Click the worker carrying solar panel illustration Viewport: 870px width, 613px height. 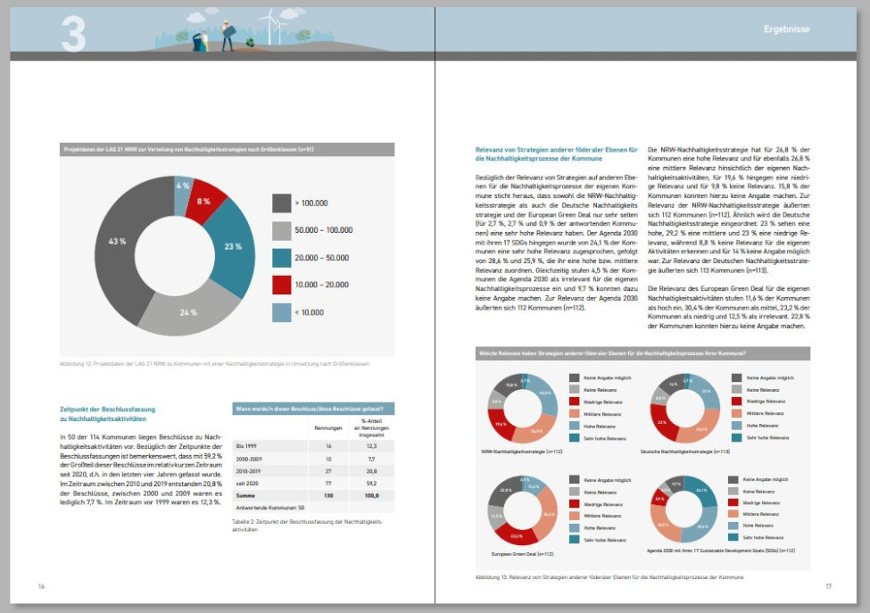click(228, 36)
